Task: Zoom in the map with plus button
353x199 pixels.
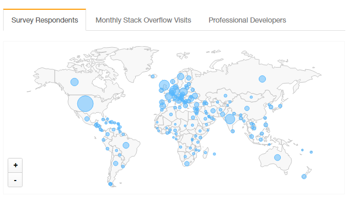Action: 15,166
